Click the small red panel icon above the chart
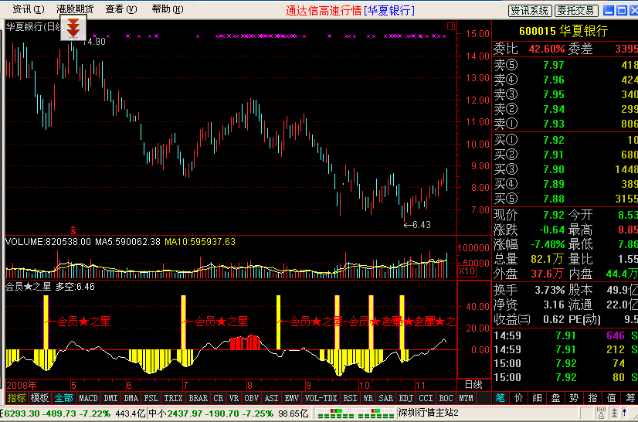 coord(451,26)
